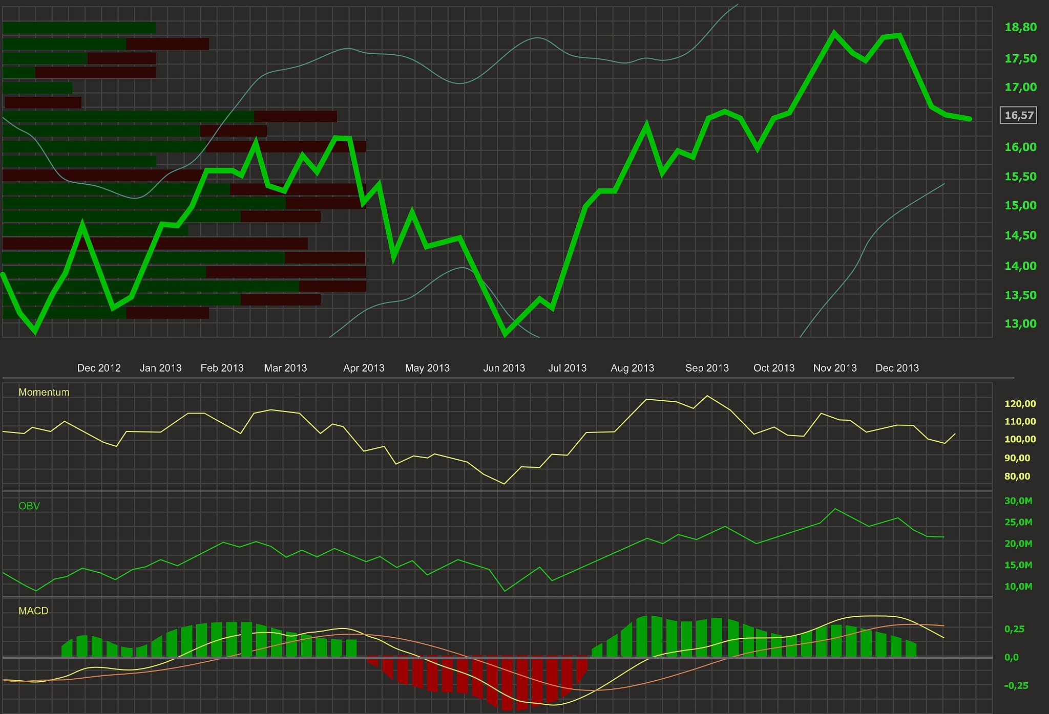This screenshot has width=1049, height=714.
Task: Click the OBV indicator label
Action: [x=29, y=506]
